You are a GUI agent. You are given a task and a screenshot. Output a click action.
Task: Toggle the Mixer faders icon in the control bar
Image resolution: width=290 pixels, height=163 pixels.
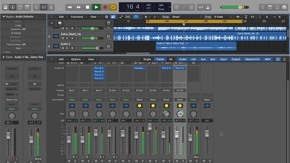(x=44, y=7)
